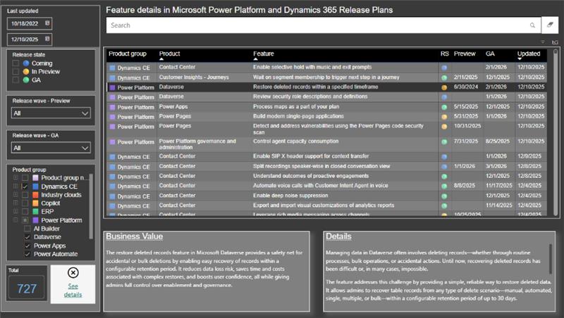
Task: Expand the Copilot product group node
Action: [15, 203]
